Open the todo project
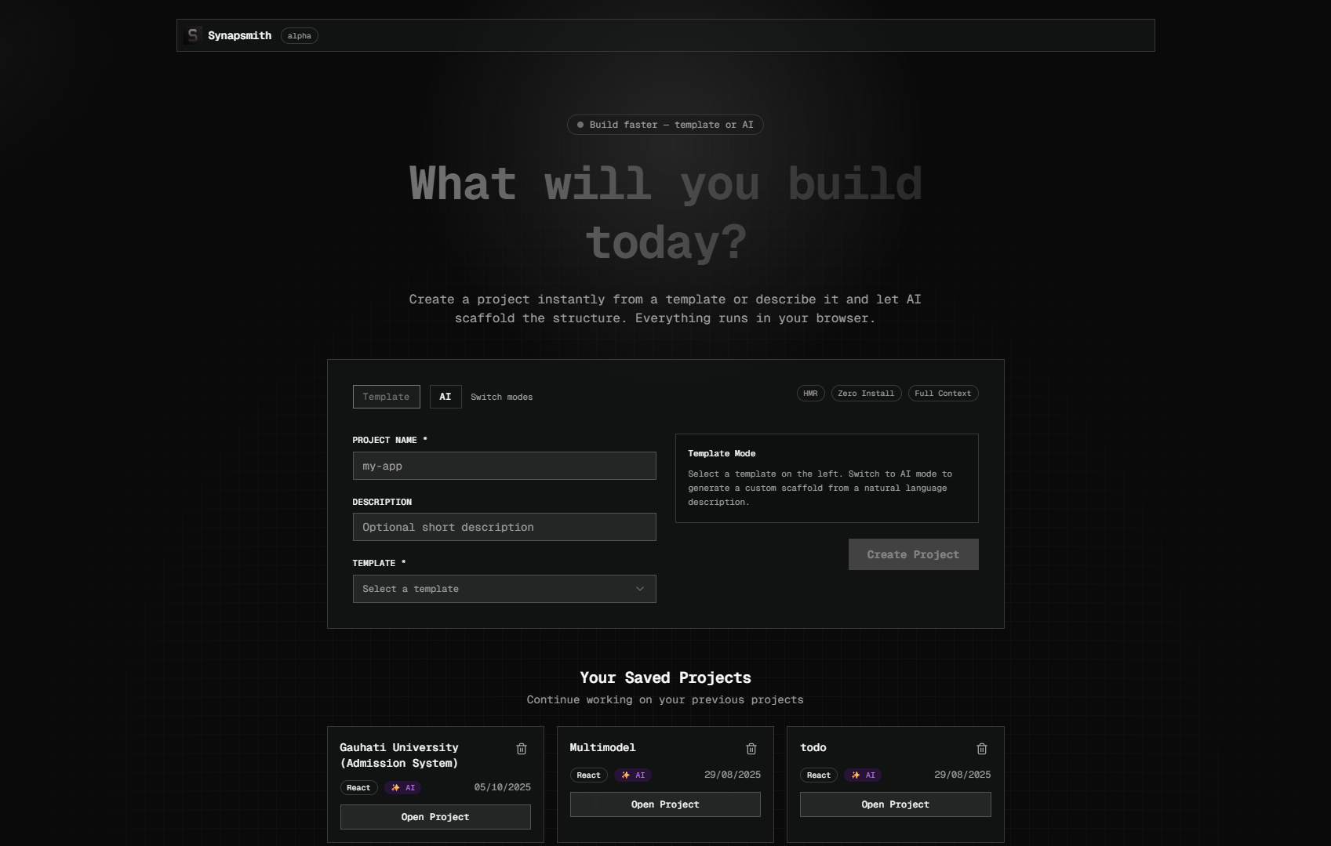 pos(895,804)
